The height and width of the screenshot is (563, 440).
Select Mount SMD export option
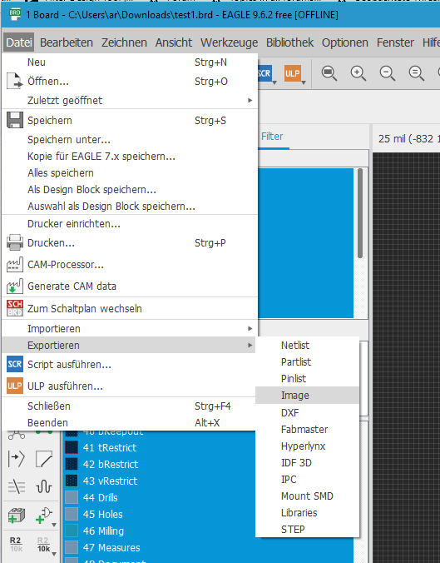(x=307, y=496)
